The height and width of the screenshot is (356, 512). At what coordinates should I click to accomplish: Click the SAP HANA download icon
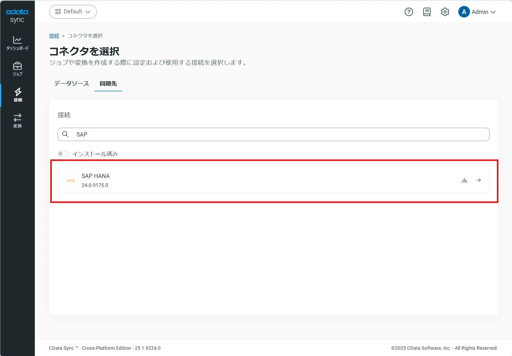click(x=464, y=180)
